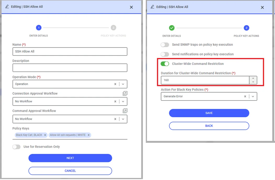Focus the Description input field

click(x=70, y=67)
